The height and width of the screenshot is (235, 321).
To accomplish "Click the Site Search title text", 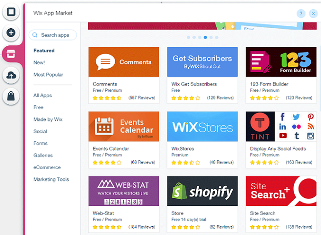I will click(262, 213).
